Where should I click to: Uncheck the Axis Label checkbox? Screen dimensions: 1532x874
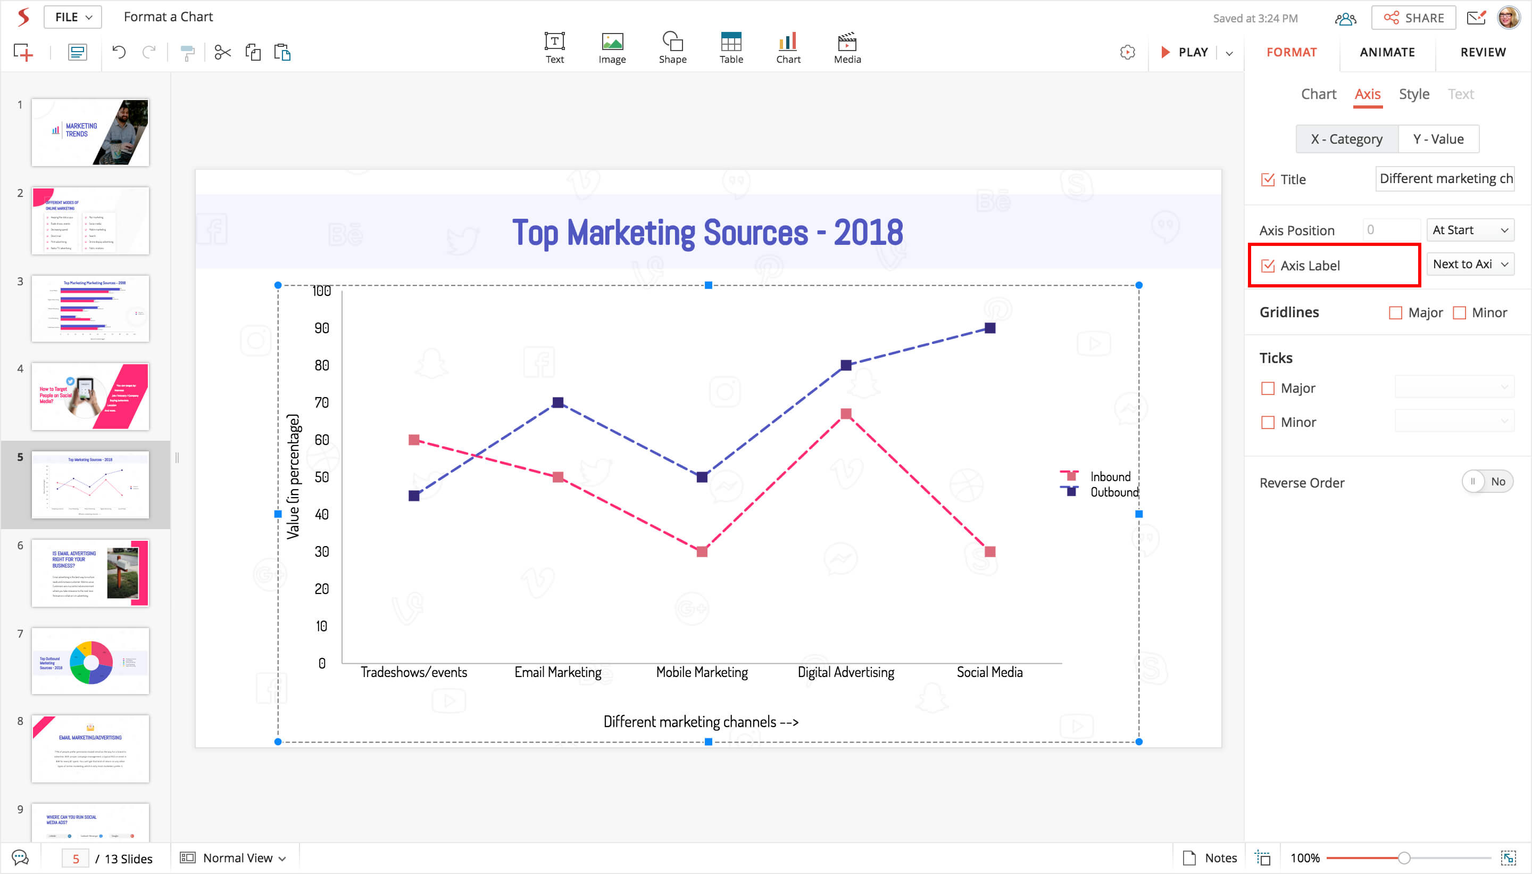click(1268, 265)
